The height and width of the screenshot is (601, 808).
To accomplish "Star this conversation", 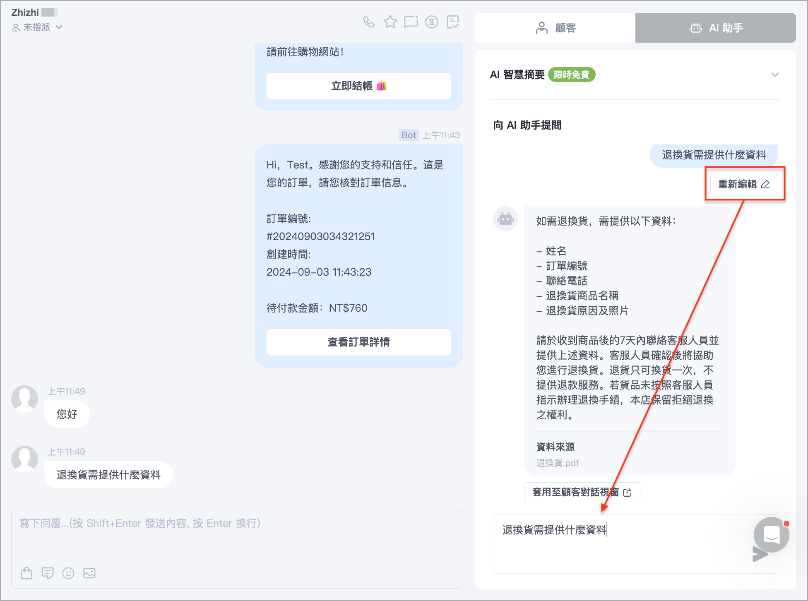I will 390,22.
